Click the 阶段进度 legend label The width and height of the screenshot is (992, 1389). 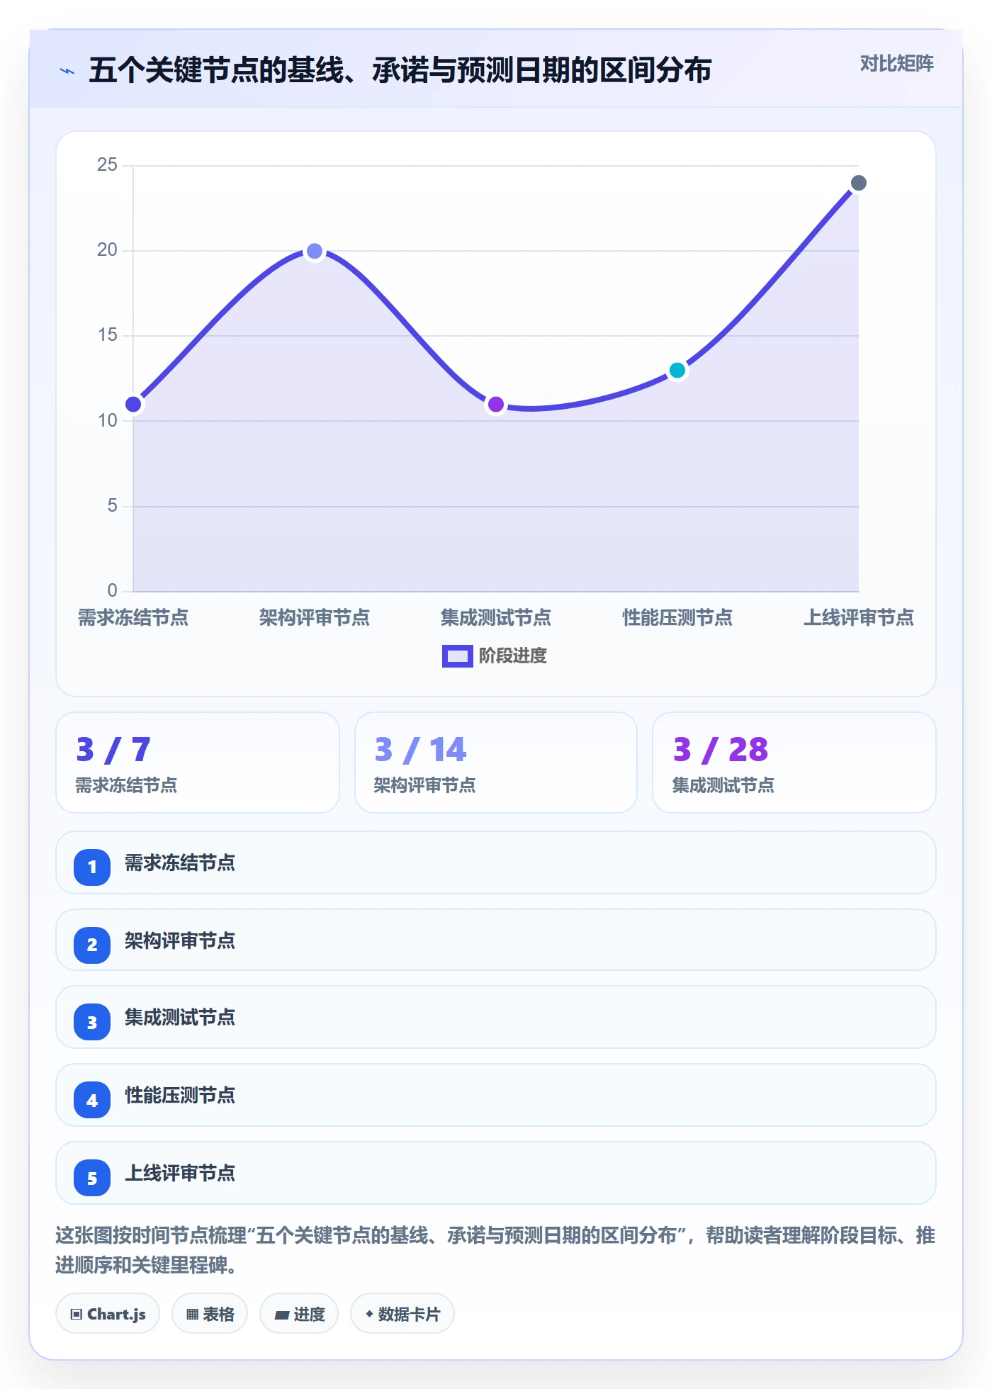tap(513, 656)
